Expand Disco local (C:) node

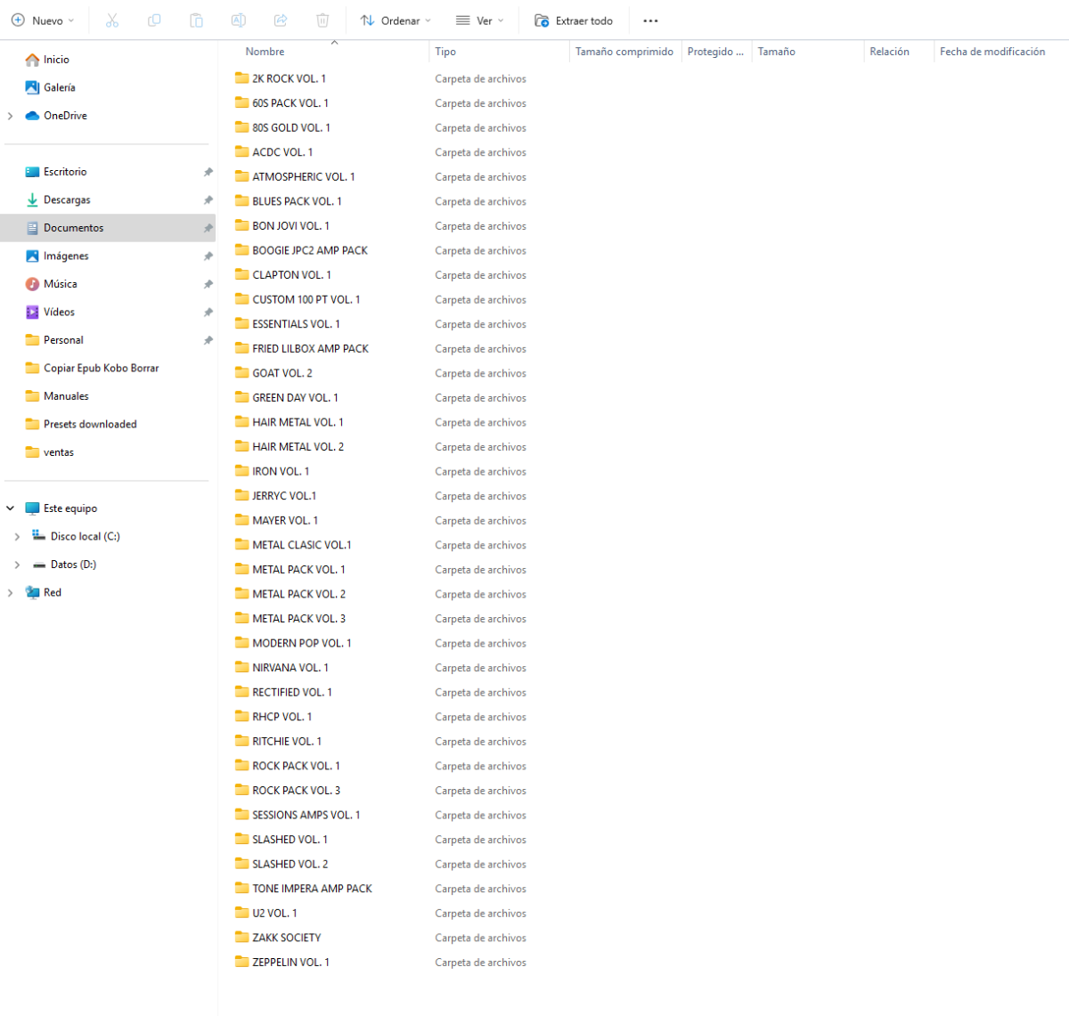point(17,537)
